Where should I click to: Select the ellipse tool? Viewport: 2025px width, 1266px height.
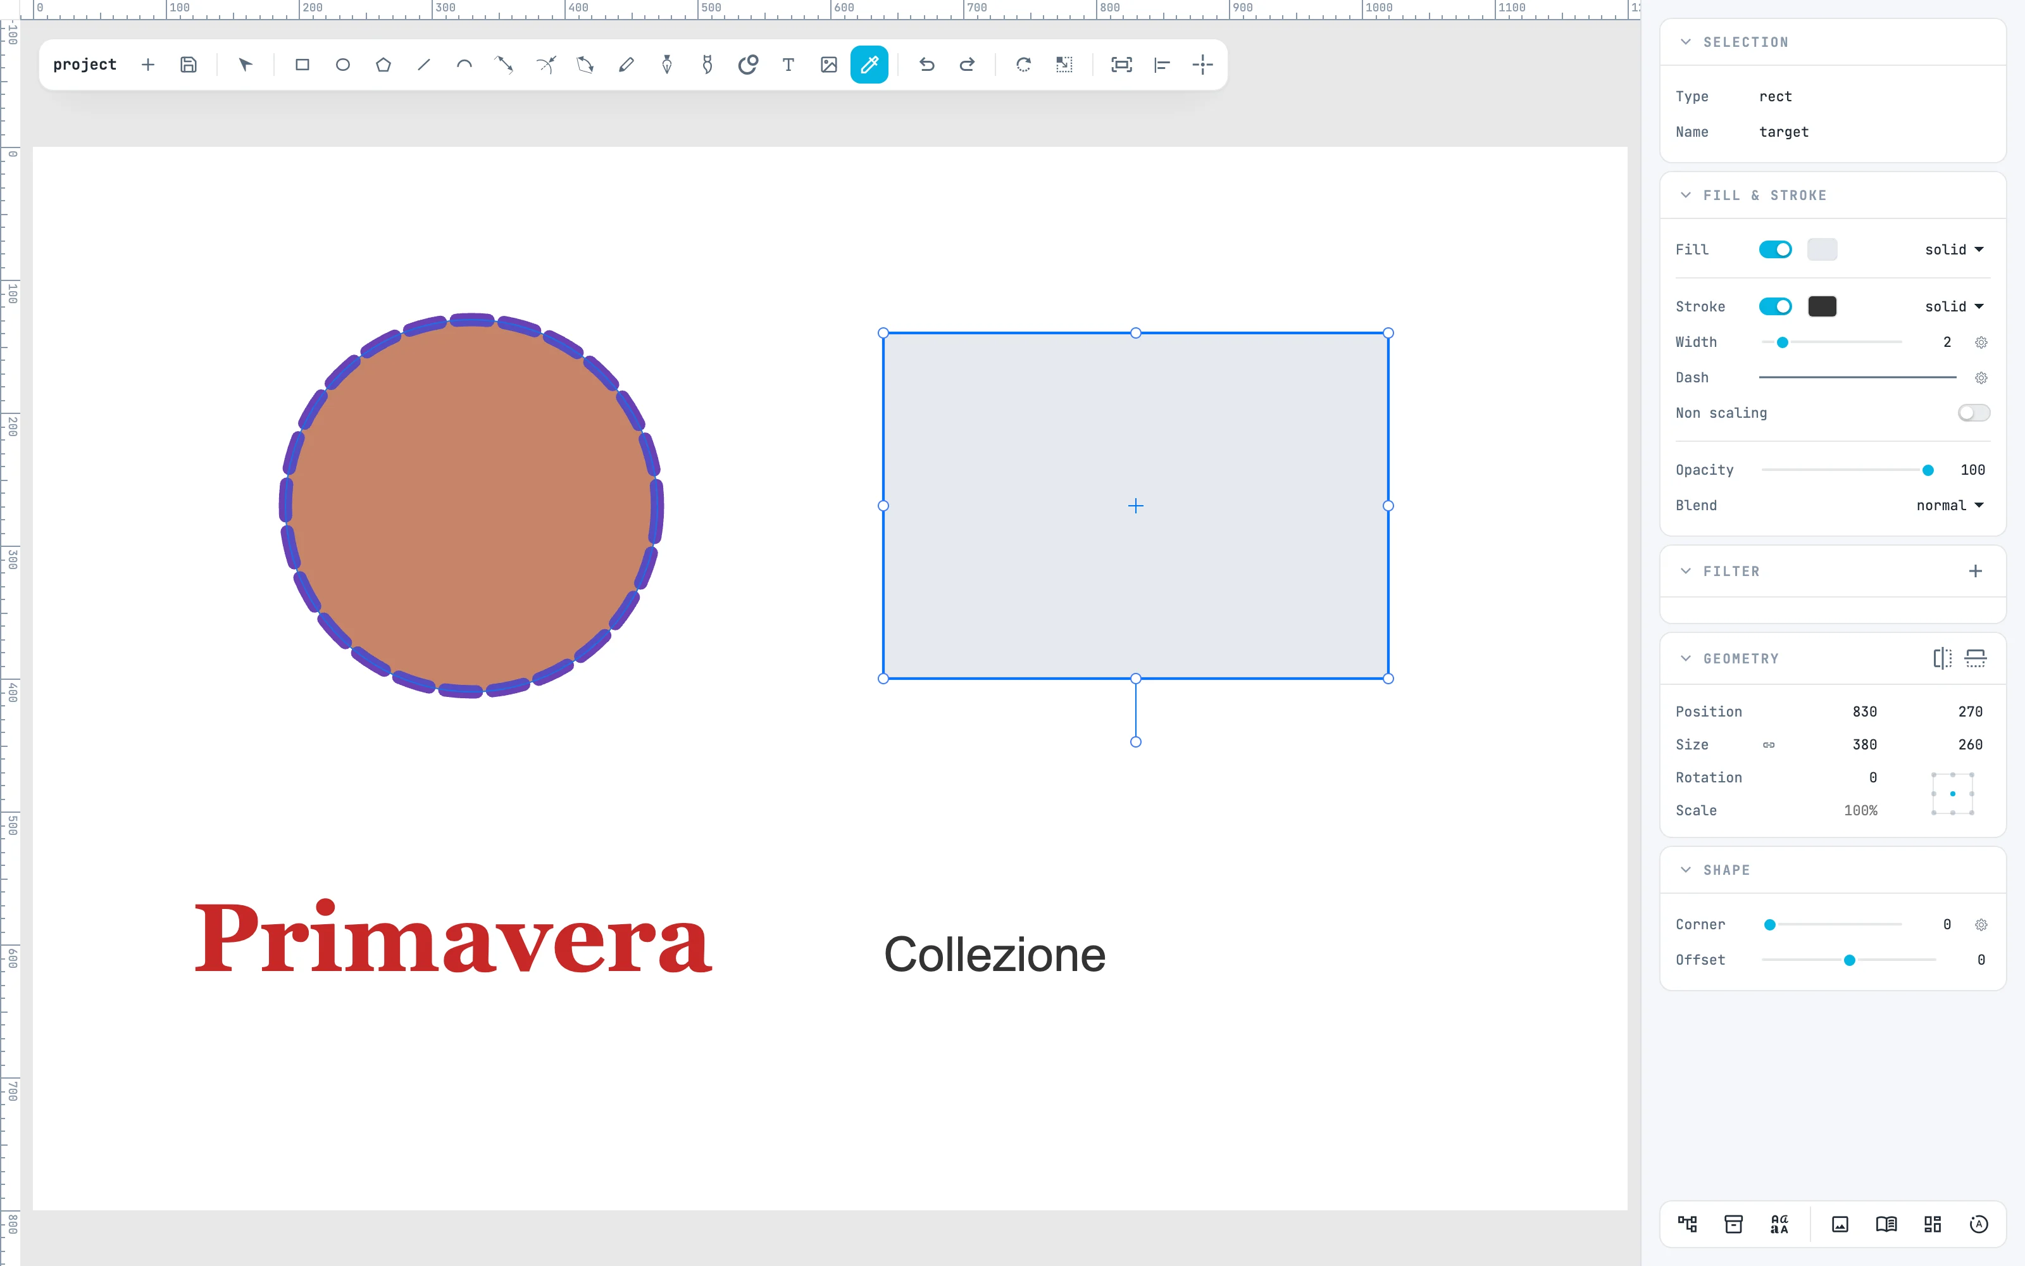342,65
